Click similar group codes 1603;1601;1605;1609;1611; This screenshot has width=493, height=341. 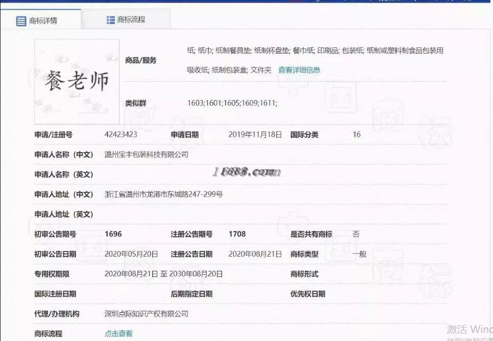click(x=233, y=103)
